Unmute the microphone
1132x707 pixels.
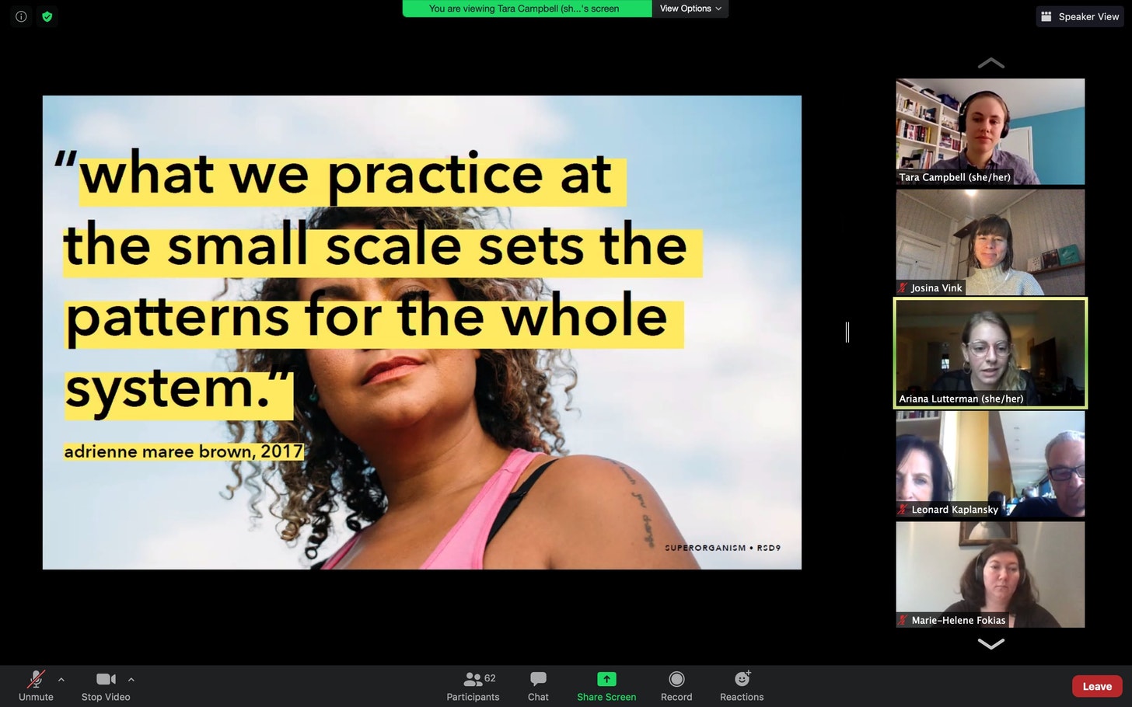click(x=36, y=686)
